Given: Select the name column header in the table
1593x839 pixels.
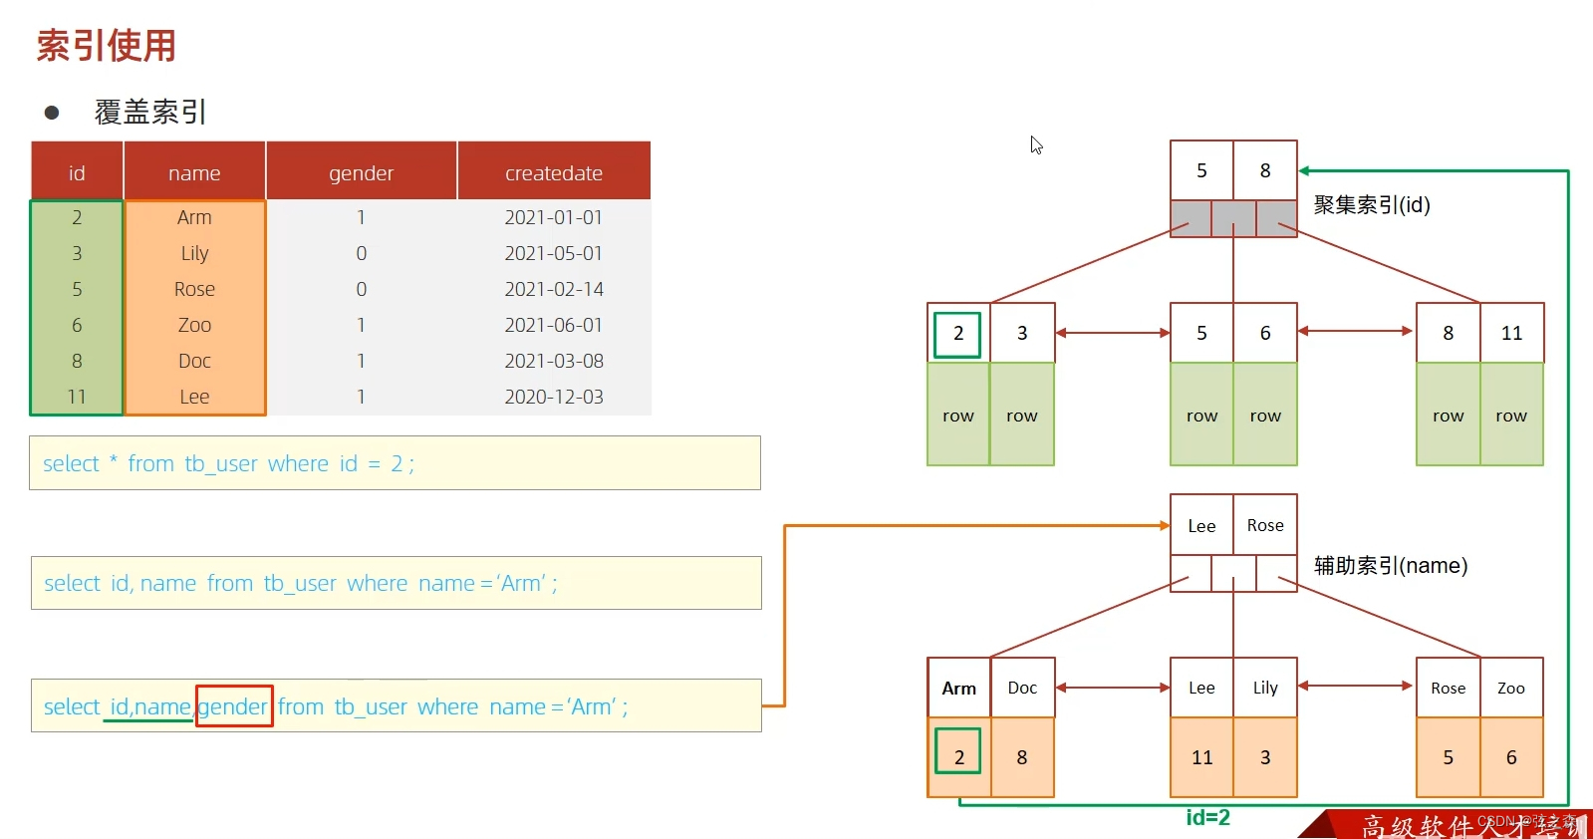Looking at the screenshot, I should [194, 172].
